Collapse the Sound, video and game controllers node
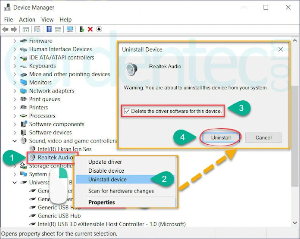The width and height of the screenshot is (300, 239). click(x=15, y=141)
